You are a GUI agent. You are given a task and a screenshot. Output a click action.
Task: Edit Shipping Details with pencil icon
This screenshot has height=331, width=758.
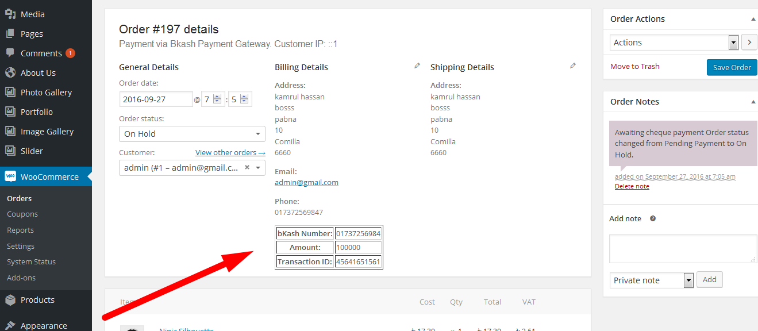[x=573, y=66]
